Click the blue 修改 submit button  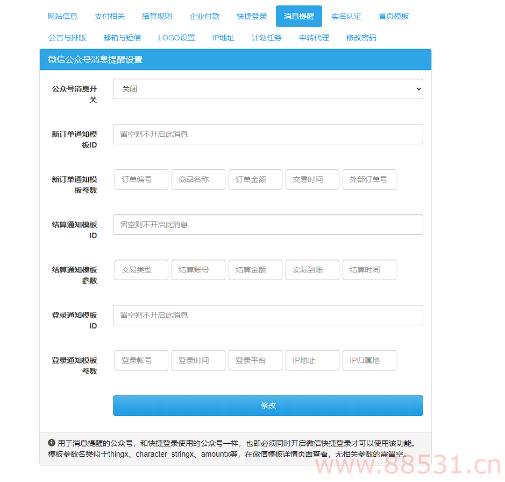coord(267,406)
